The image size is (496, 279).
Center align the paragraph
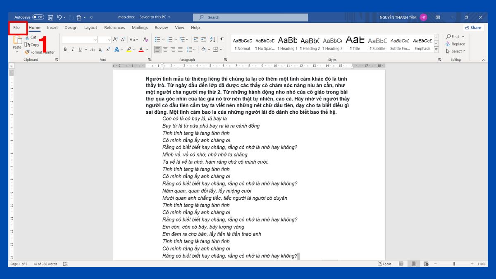pos(165,49)
